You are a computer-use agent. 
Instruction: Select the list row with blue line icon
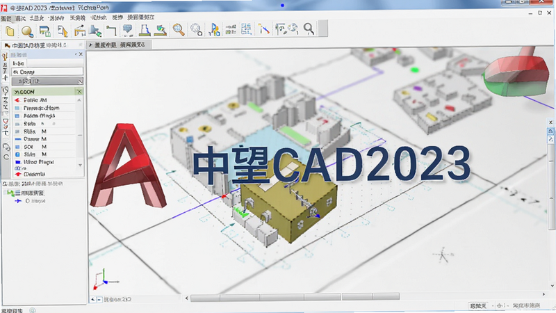click(44, 138)
